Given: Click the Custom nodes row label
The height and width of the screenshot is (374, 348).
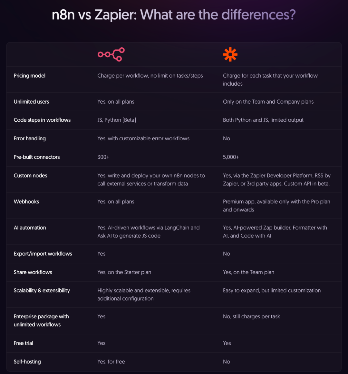Looking at the screenshot, I should [x=30, y=175].
